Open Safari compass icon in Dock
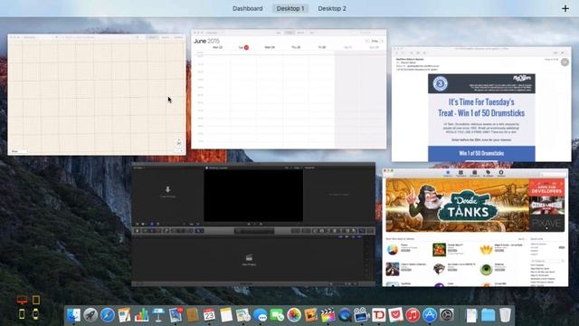Image resolution: width=579 pixels, height=326 pixels. pos(108,315)
